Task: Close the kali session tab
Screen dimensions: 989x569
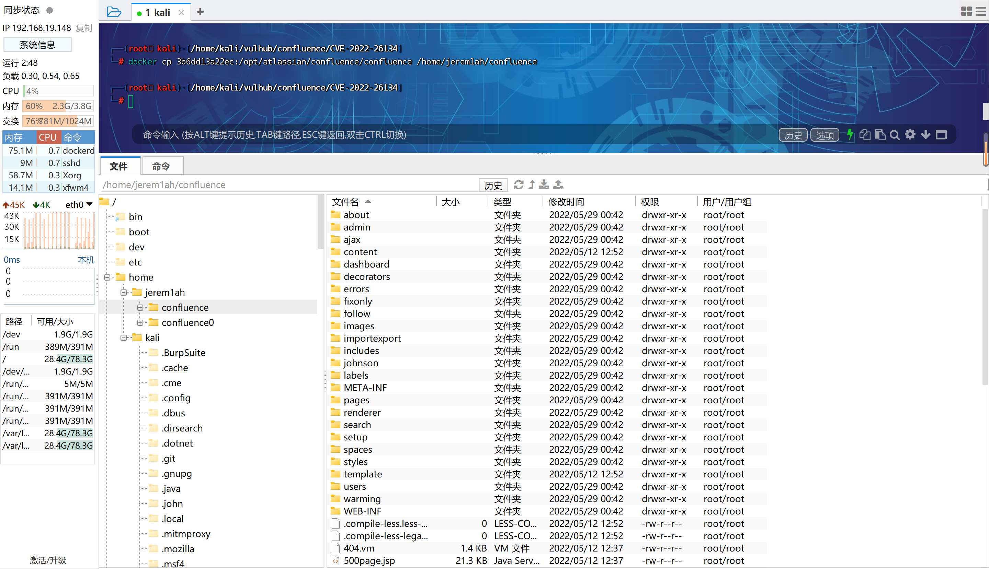Action: coord(181,12)
